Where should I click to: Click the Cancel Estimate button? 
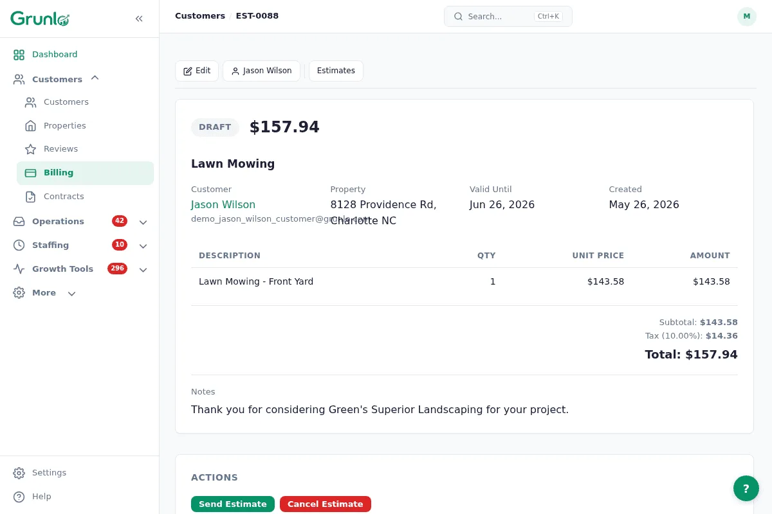[326, 504]
